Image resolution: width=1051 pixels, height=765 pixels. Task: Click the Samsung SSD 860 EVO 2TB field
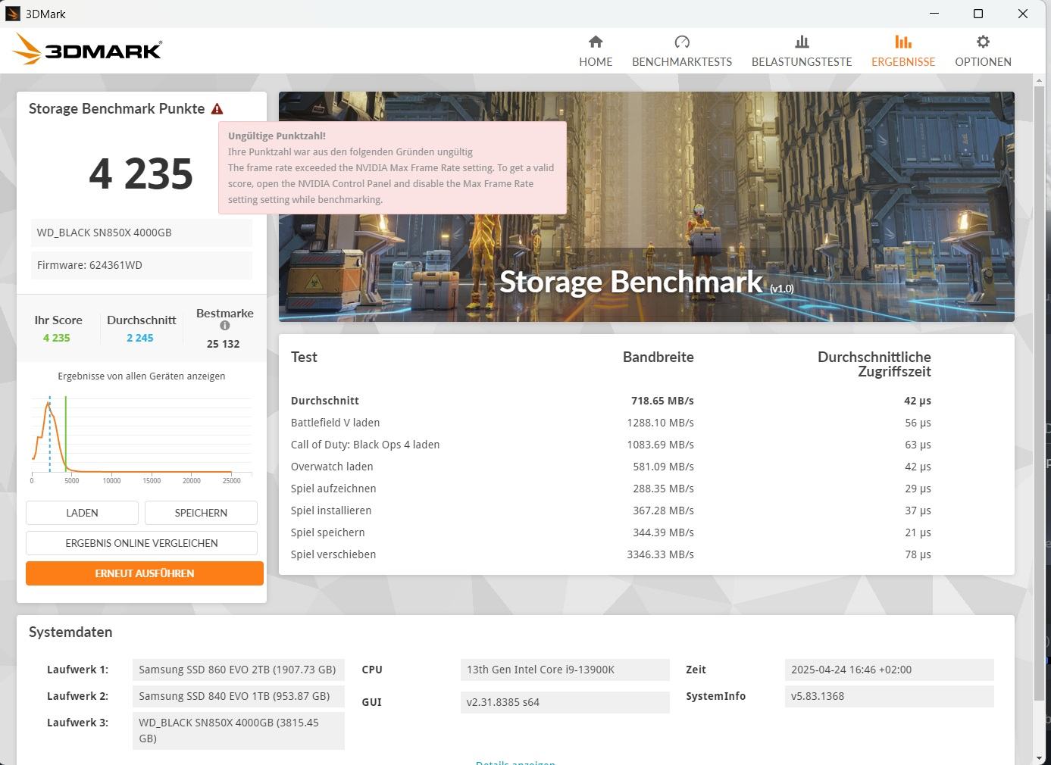tap(239, 670)
